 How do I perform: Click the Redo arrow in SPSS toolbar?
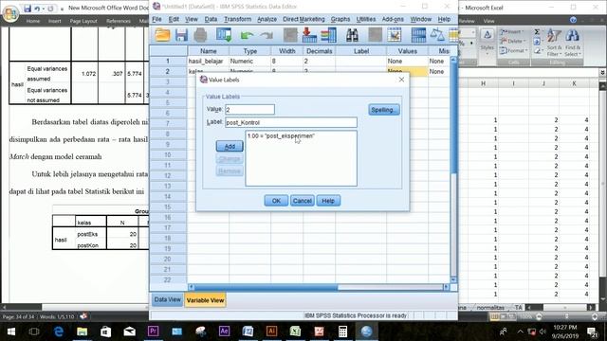[x=267, y=36]
